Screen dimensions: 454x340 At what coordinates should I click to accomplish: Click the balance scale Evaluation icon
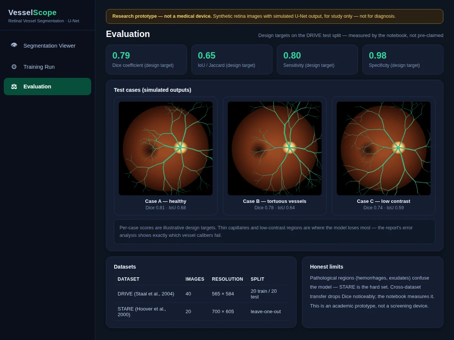[14, 87]
